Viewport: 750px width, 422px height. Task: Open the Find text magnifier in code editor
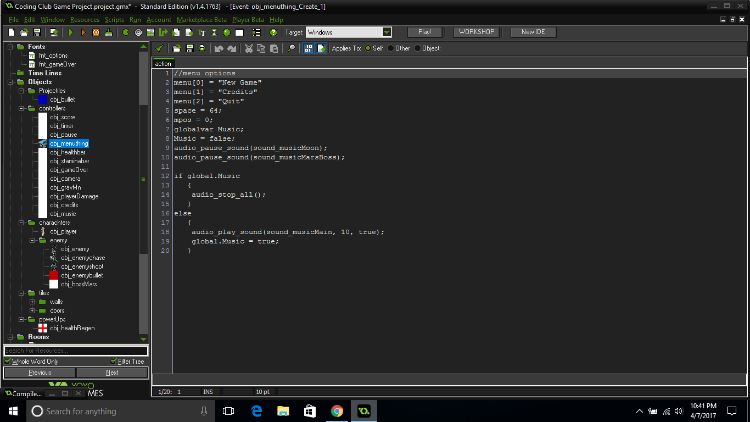point(292,48)
